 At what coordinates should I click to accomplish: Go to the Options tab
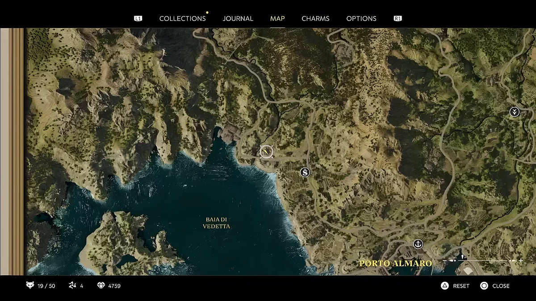361,19
